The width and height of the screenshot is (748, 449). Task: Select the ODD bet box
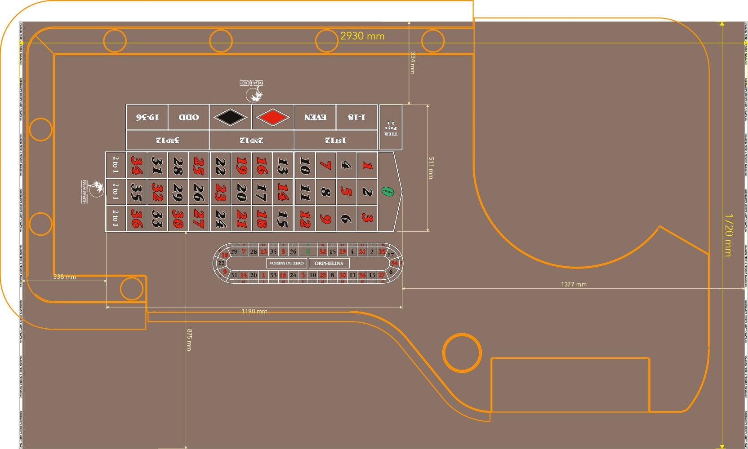coord(189,118)
